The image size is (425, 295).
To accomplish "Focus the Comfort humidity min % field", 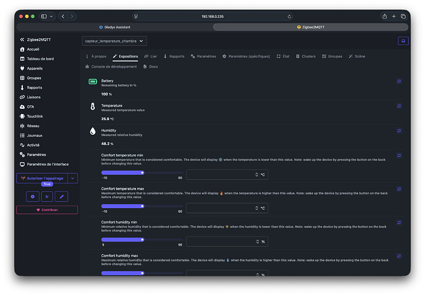I will 227,241.
